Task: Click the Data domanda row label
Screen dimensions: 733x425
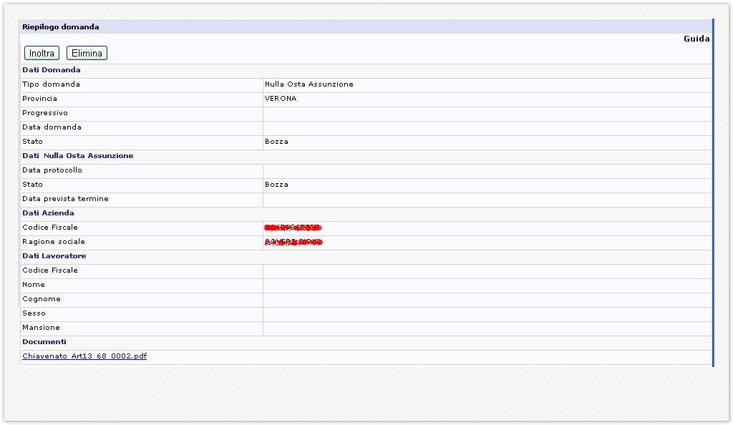Action: tap(52, 127)
